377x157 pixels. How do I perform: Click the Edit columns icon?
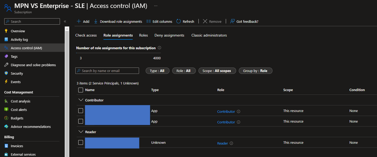[149, 21]
